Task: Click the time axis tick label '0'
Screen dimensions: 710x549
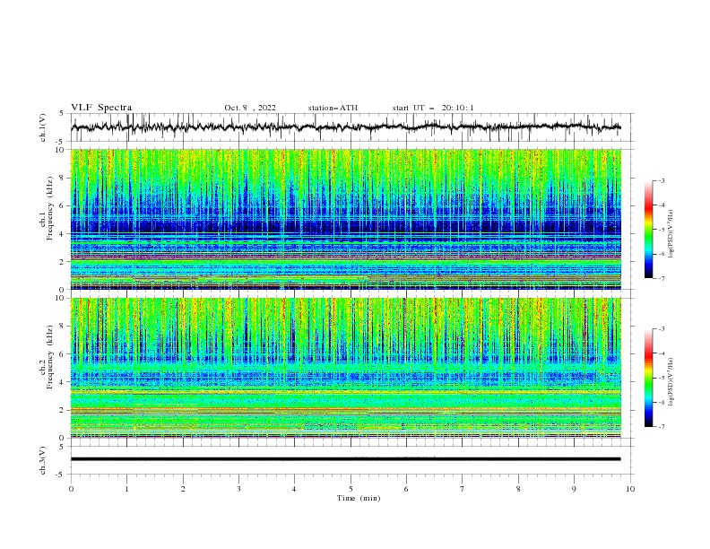Action: point(71,489)
